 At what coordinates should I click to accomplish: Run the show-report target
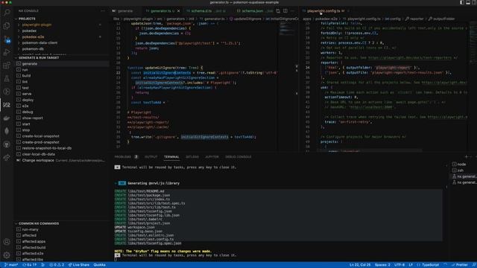[x=32, y=118]
